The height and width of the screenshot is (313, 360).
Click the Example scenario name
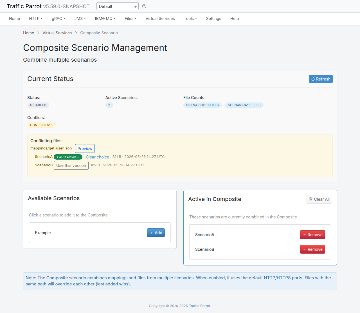pos(43,233)
